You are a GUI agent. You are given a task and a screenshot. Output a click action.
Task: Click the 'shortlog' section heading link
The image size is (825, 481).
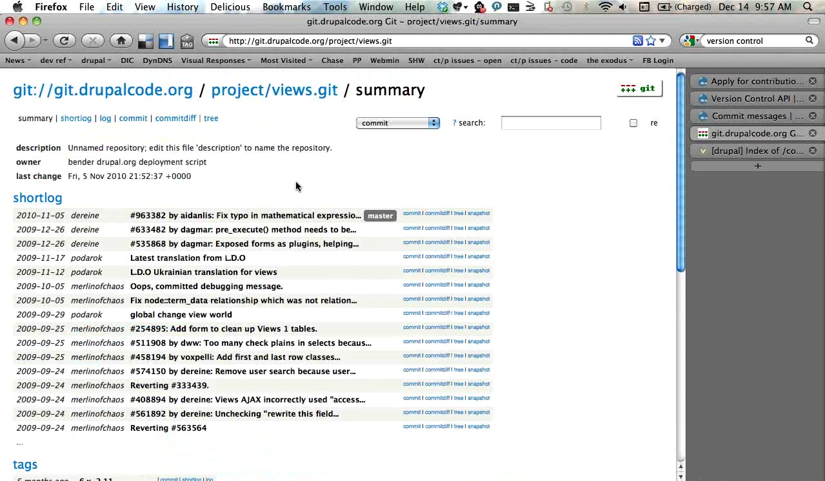coord(37,198)
